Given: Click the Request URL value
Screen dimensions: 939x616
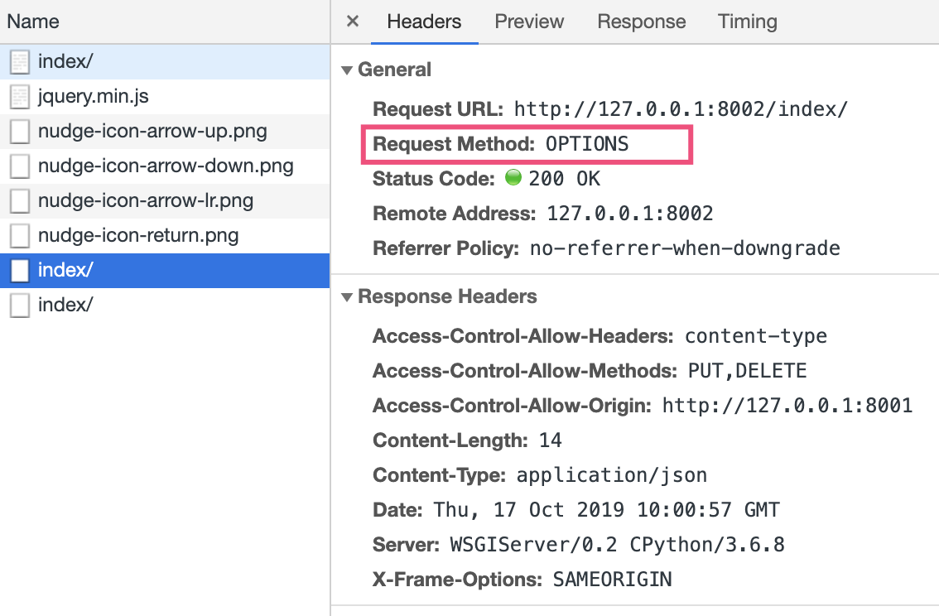Looking at the screenshot, I should click(681, 109).
